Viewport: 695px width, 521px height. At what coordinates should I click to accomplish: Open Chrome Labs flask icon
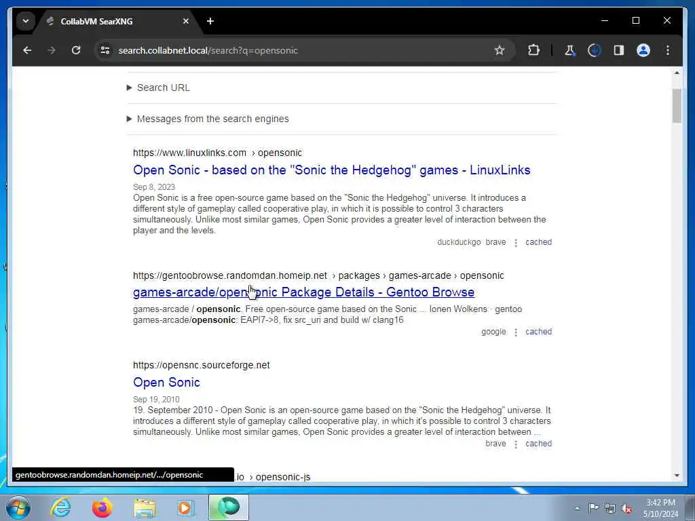569,50
